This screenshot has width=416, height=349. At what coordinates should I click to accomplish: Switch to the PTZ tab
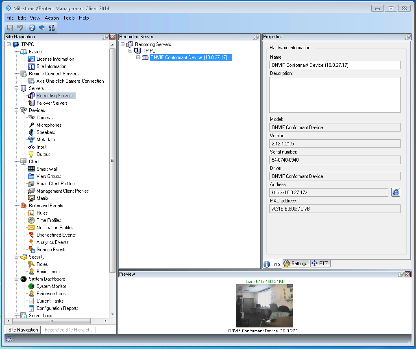pyautogui.click(x=320, y=263)
